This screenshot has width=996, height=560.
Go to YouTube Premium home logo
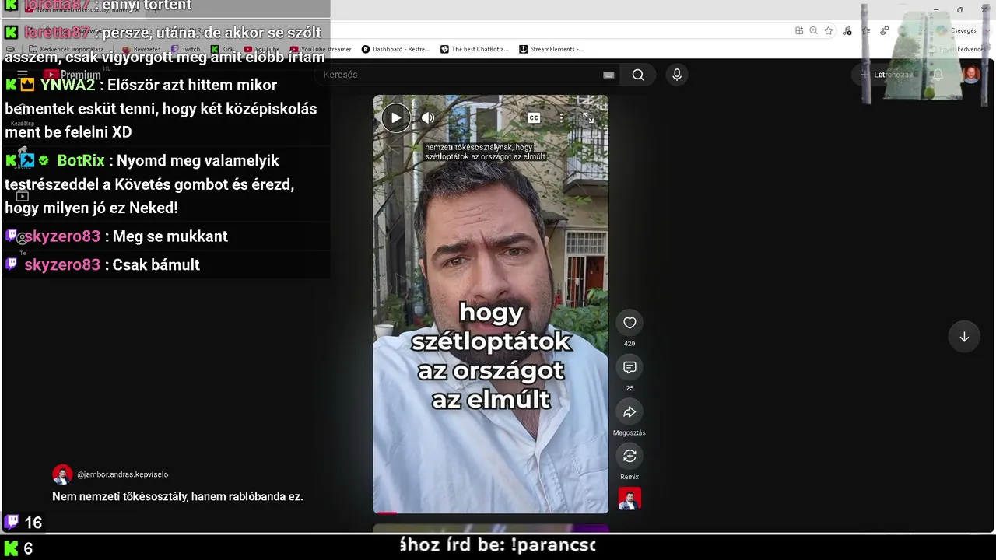coord(72,75)
